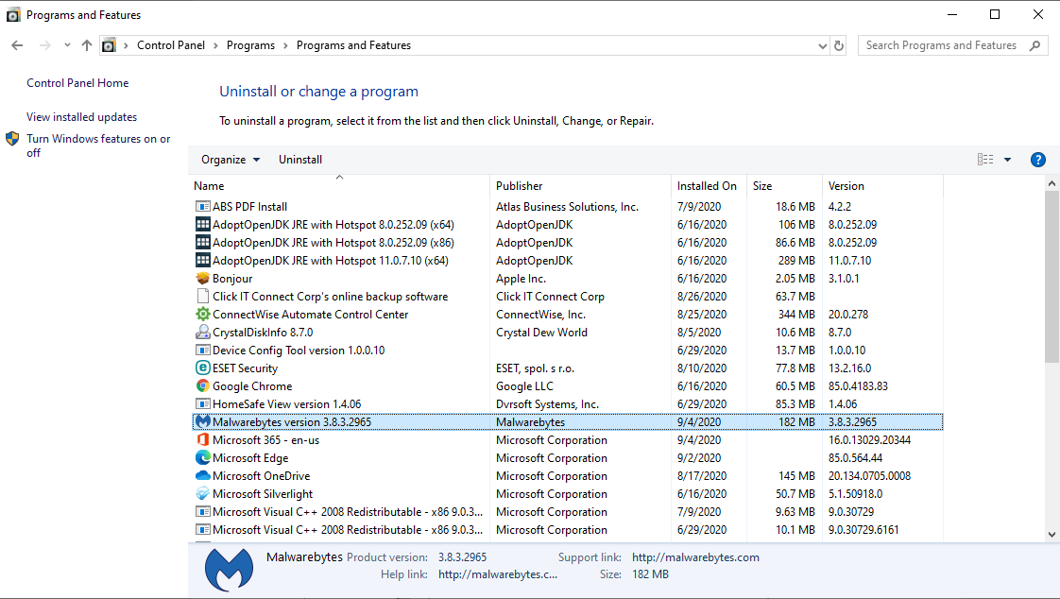
Task: Select Microsoft Visual C++ 2008 version 9.0.30729.6161 row
Action: point(567,529)
